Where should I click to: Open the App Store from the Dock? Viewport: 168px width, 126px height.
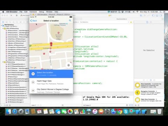(113, 112)
